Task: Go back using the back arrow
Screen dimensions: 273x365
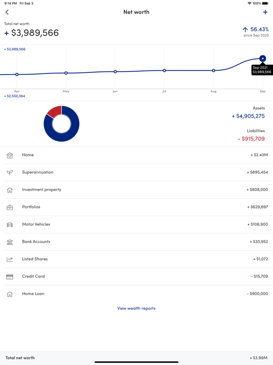Action: [x=7, y=12]
